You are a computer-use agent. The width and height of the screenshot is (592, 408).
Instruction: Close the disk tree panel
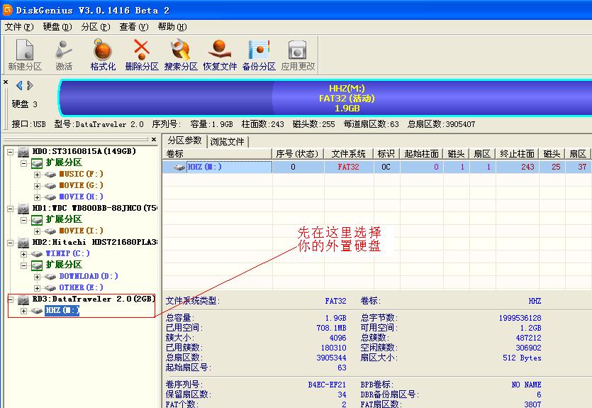[x=154, y=139]
